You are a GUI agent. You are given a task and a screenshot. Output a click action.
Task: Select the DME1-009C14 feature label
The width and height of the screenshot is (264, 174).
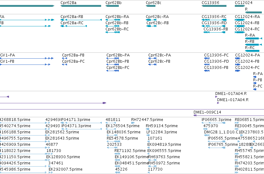[207, 112]
